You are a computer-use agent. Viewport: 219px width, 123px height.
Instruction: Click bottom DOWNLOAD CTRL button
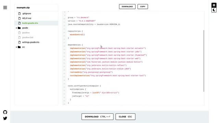click(98, 117)
